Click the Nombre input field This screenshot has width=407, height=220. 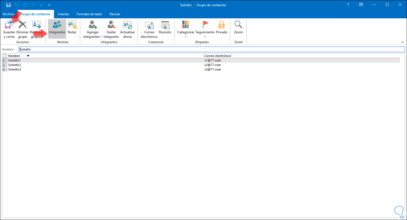coord(212,49)
